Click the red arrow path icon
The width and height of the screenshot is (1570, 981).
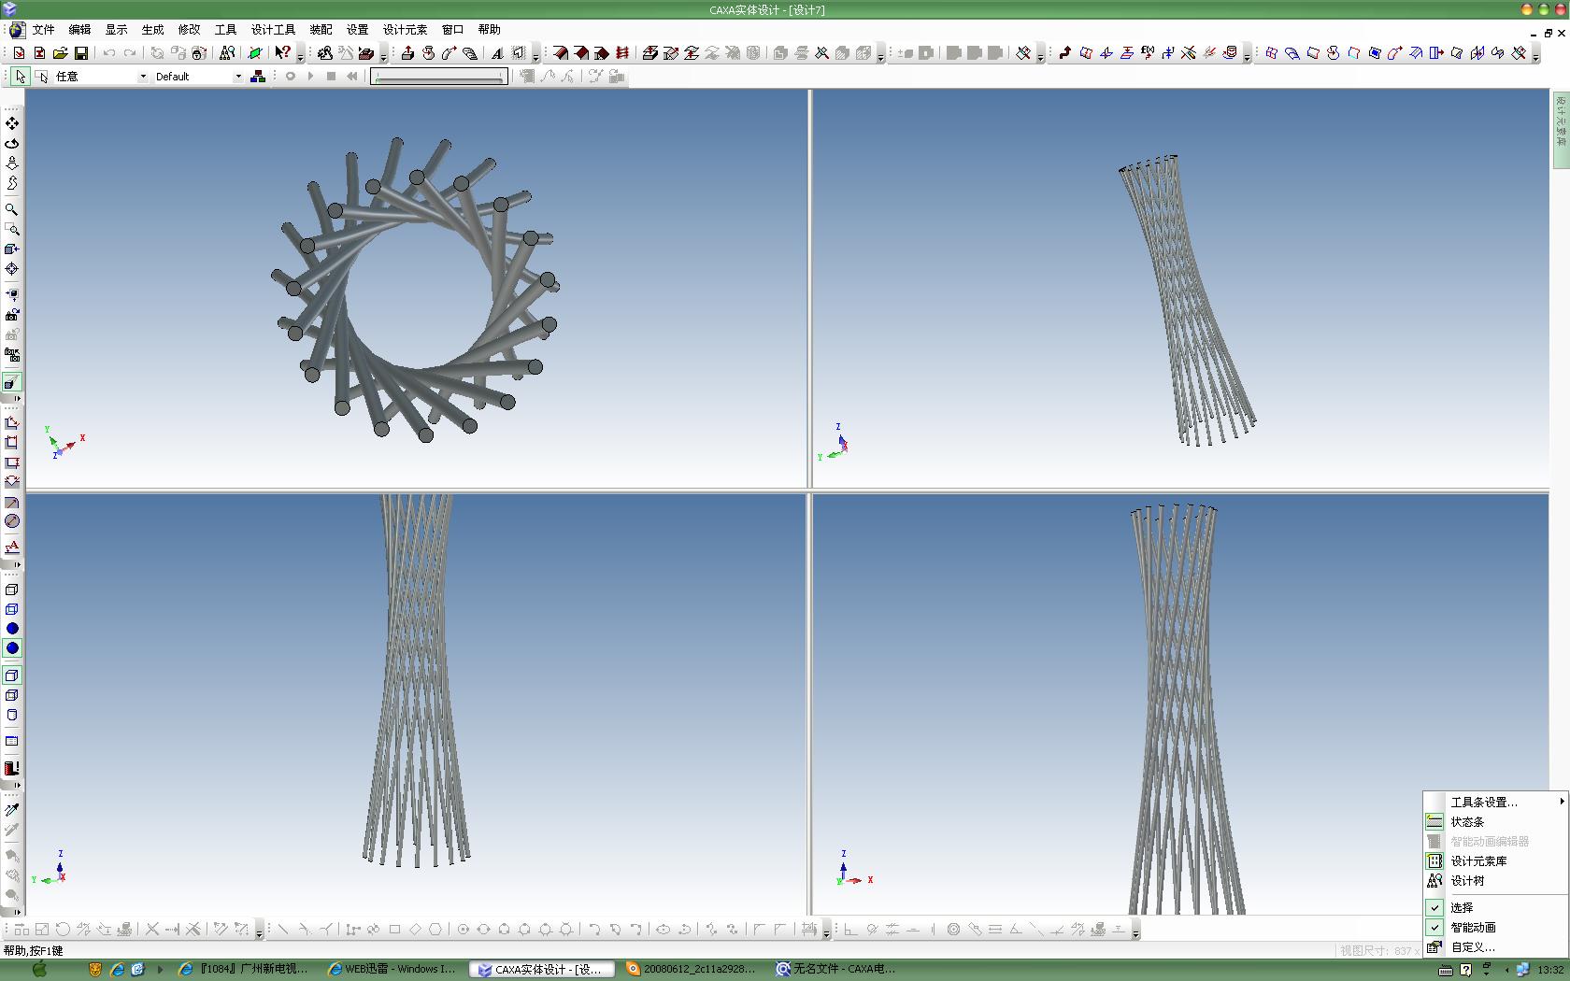tap(1064, 53)
